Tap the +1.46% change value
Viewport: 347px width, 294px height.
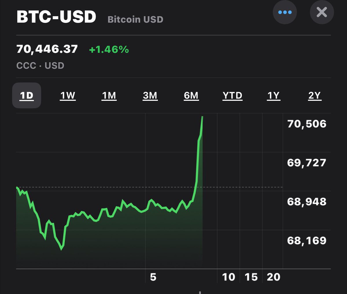point(109,50)
